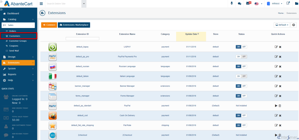Uninstall the Russian Language extension with the X icon
This screenshot has width=299, height=140.
(x=280, y=66)
